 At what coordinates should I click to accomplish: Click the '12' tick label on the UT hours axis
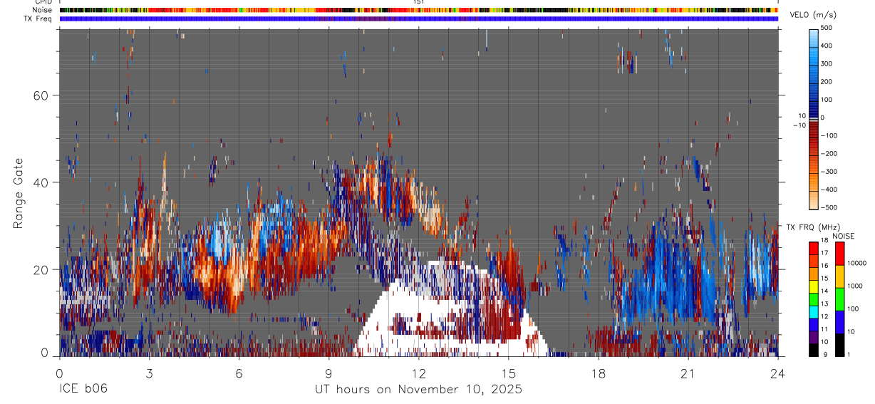pyautogui.click(x=418, y=373)
